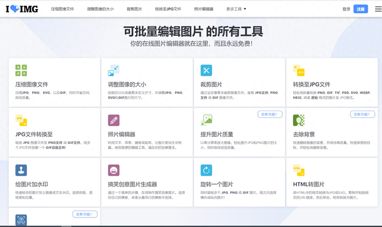The width and height of the screenshot is (382, 227).
Task: Click the 照片编辑器 pencil icon
Action: pos(113,120)
